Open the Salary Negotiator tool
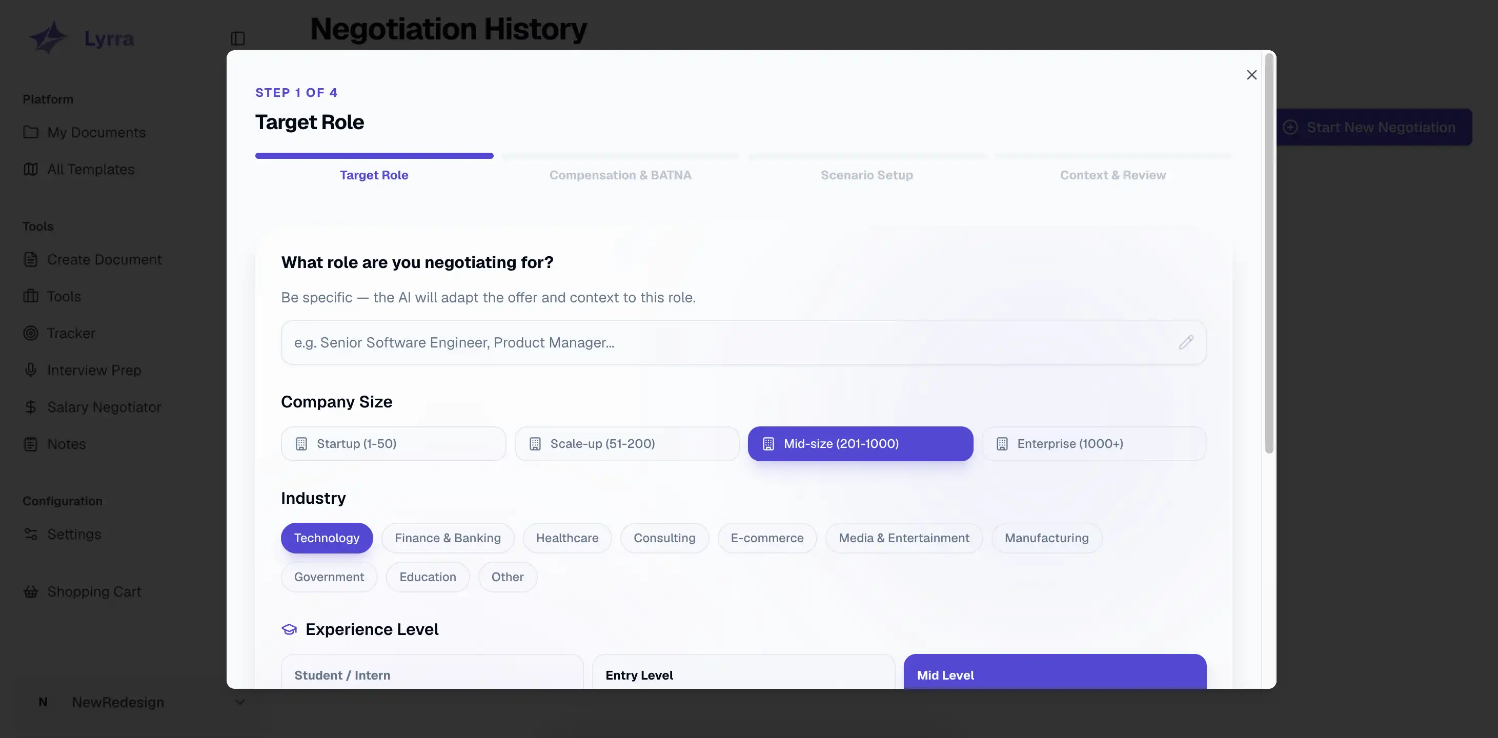1498x738 pixels. (104, 406)
